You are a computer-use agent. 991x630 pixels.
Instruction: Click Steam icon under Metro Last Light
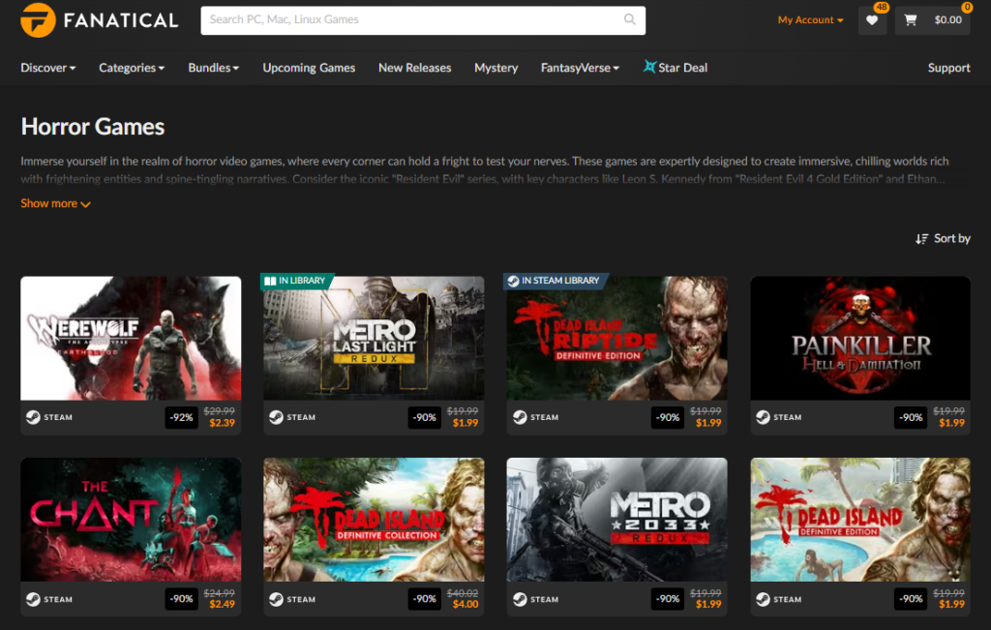tap(276, 417)
